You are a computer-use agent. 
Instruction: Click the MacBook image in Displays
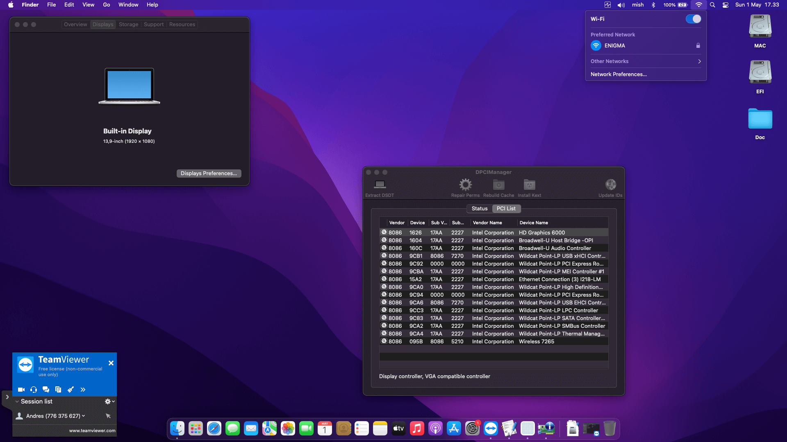point(129,86)
